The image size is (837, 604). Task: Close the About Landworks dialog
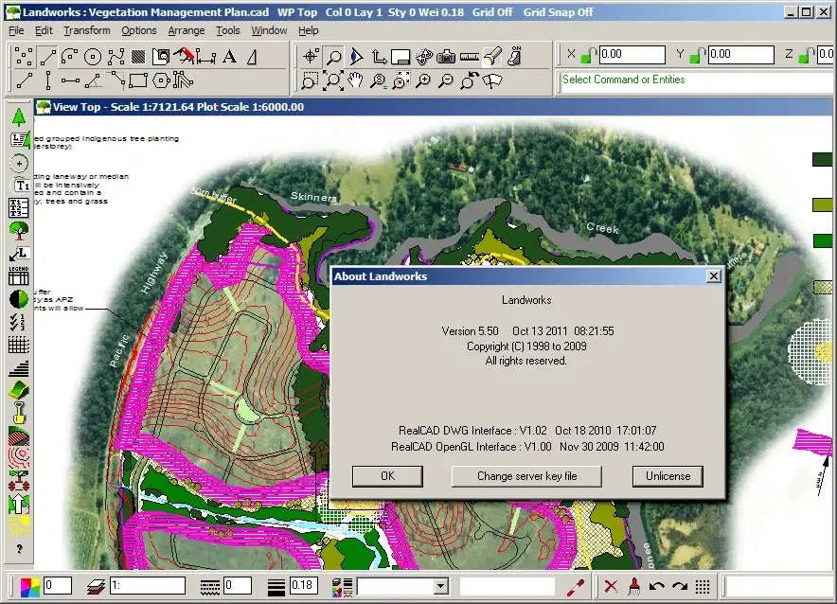[x=714, y=275]
